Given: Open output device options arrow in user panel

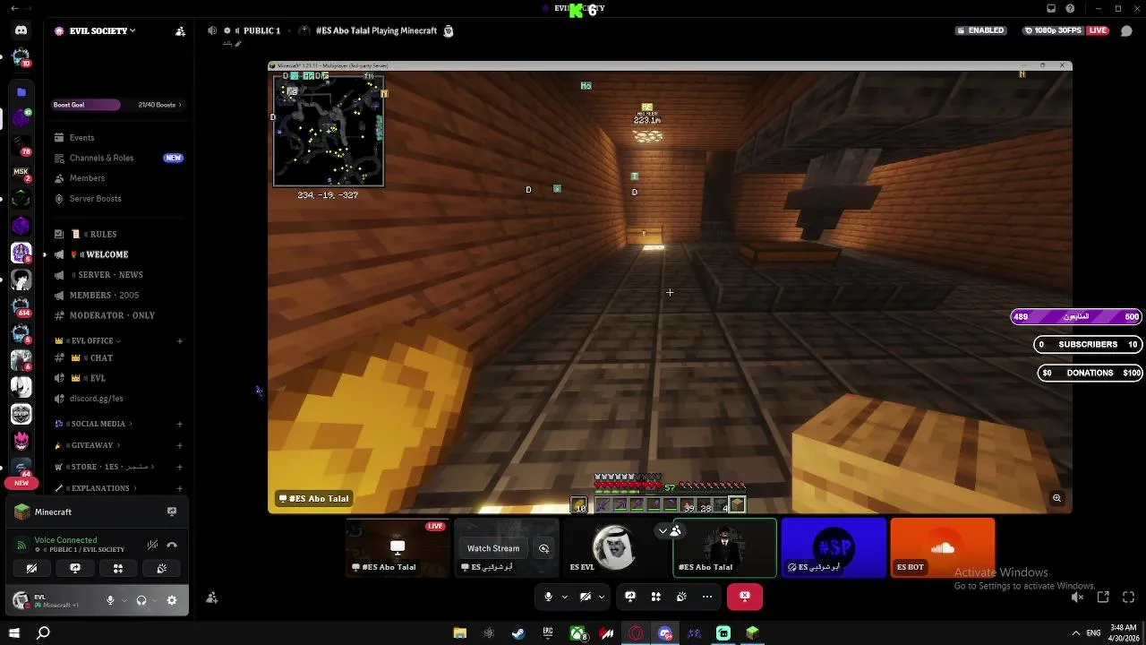Looking at the screenshot, I should (154, 600).
